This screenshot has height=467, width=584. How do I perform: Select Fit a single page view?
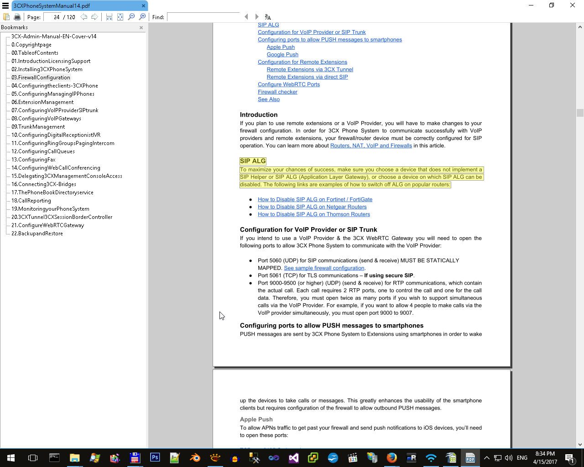coord(120,17)
